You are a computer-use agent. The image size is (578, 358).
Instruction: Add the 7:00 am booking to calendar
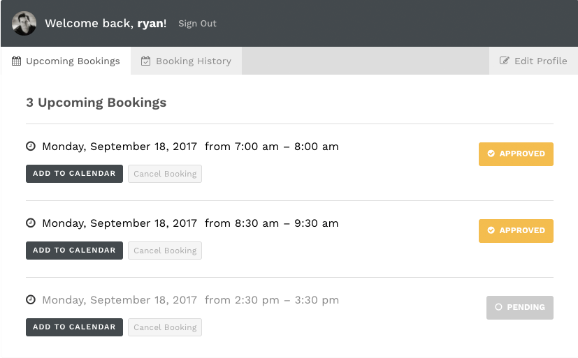[74, 174]
